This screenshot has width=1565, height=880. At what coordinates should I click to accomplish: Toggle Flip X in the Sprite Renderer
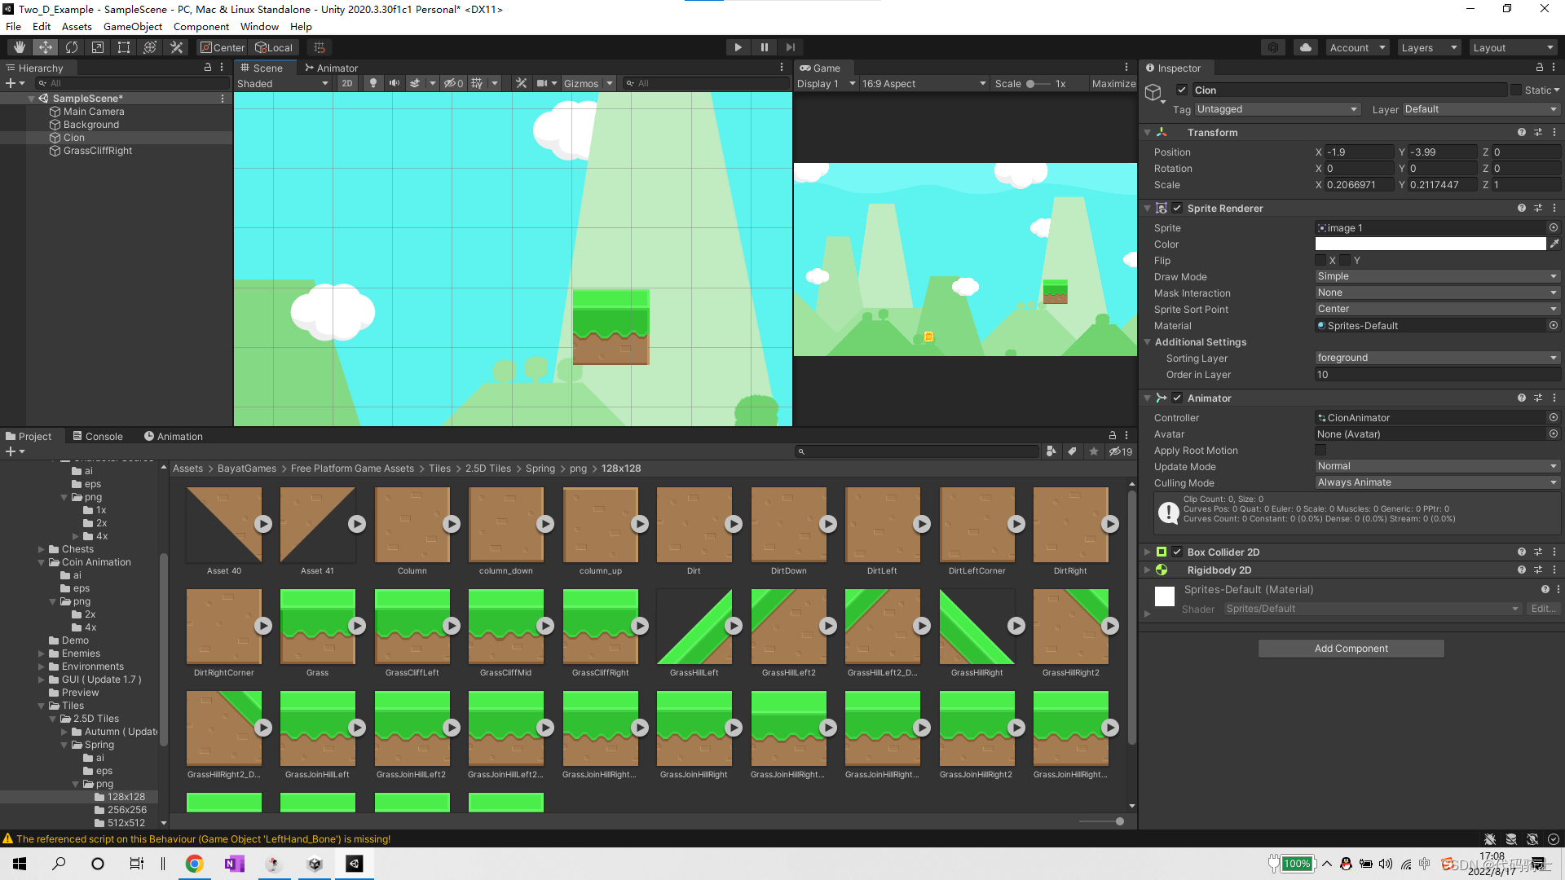pyautogui.click(x=1322, y=260)
